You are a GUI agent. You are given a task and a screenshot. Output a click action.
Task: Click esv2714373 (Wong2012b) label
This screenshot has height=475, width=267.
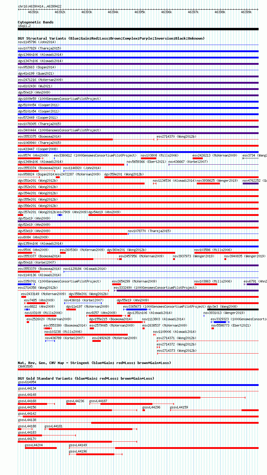click(176, 351)
